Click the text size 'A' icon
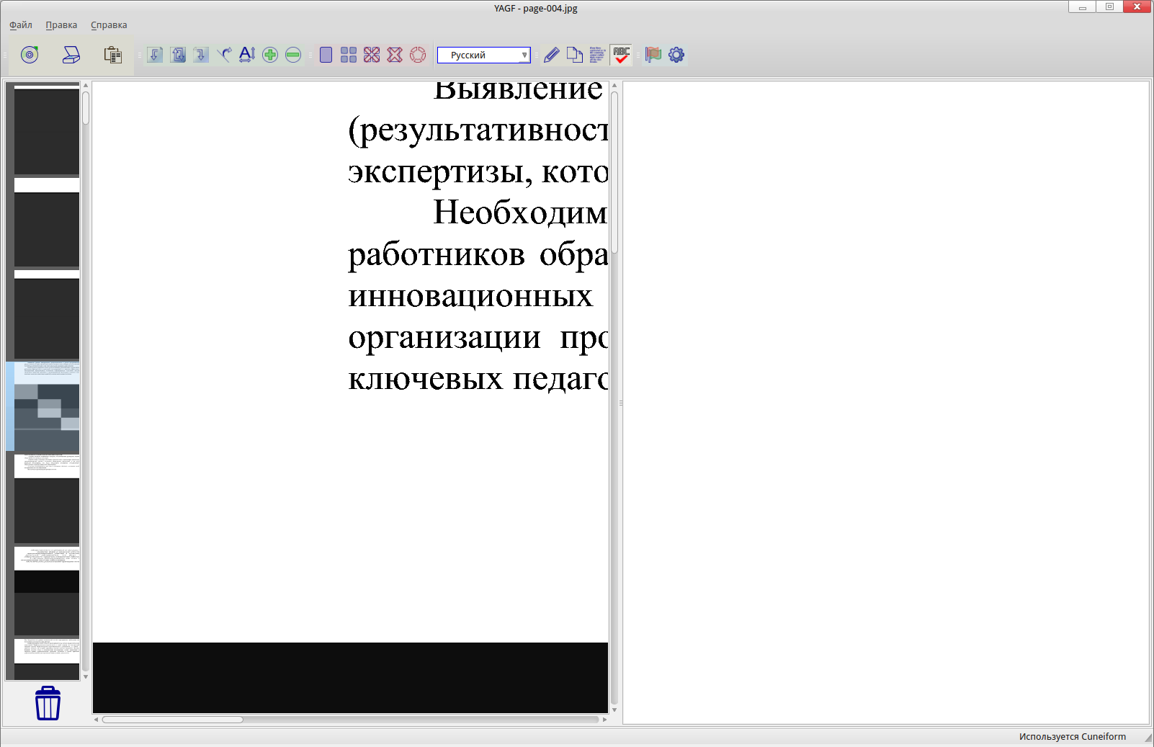The height and width of the screenshot is (747, 1154). coord(247,55)
